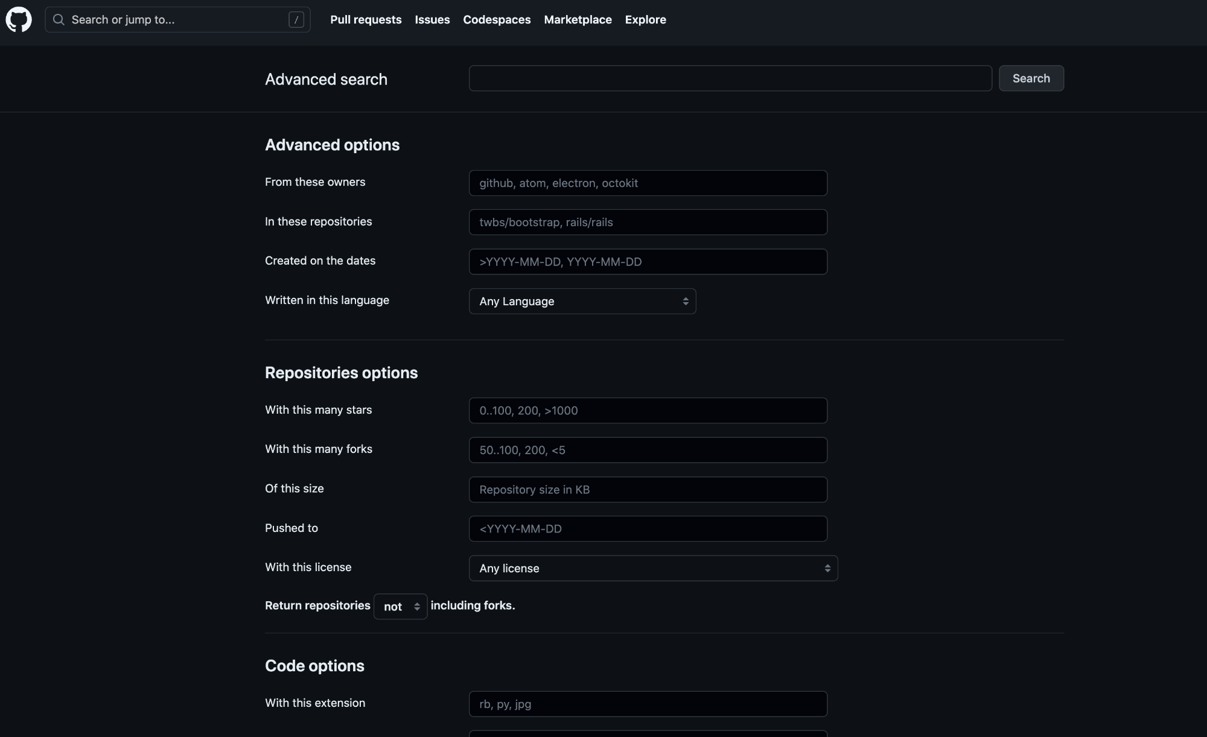Click the 'With this many stars' field

648,410
